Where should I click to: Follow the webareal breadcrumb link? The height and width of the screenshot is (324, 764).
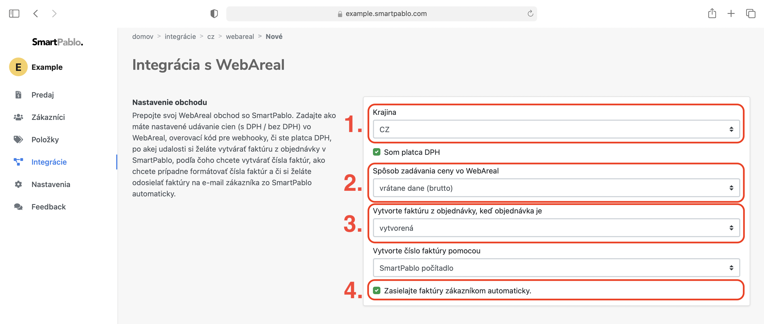pos(240,37)
